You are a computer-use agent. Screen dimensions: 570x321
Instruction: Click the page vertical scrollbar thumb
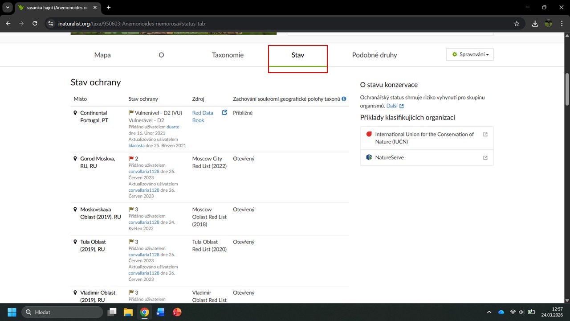pos(567,89)
